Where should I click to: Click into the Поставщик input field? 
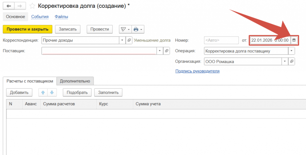point(99,51)
